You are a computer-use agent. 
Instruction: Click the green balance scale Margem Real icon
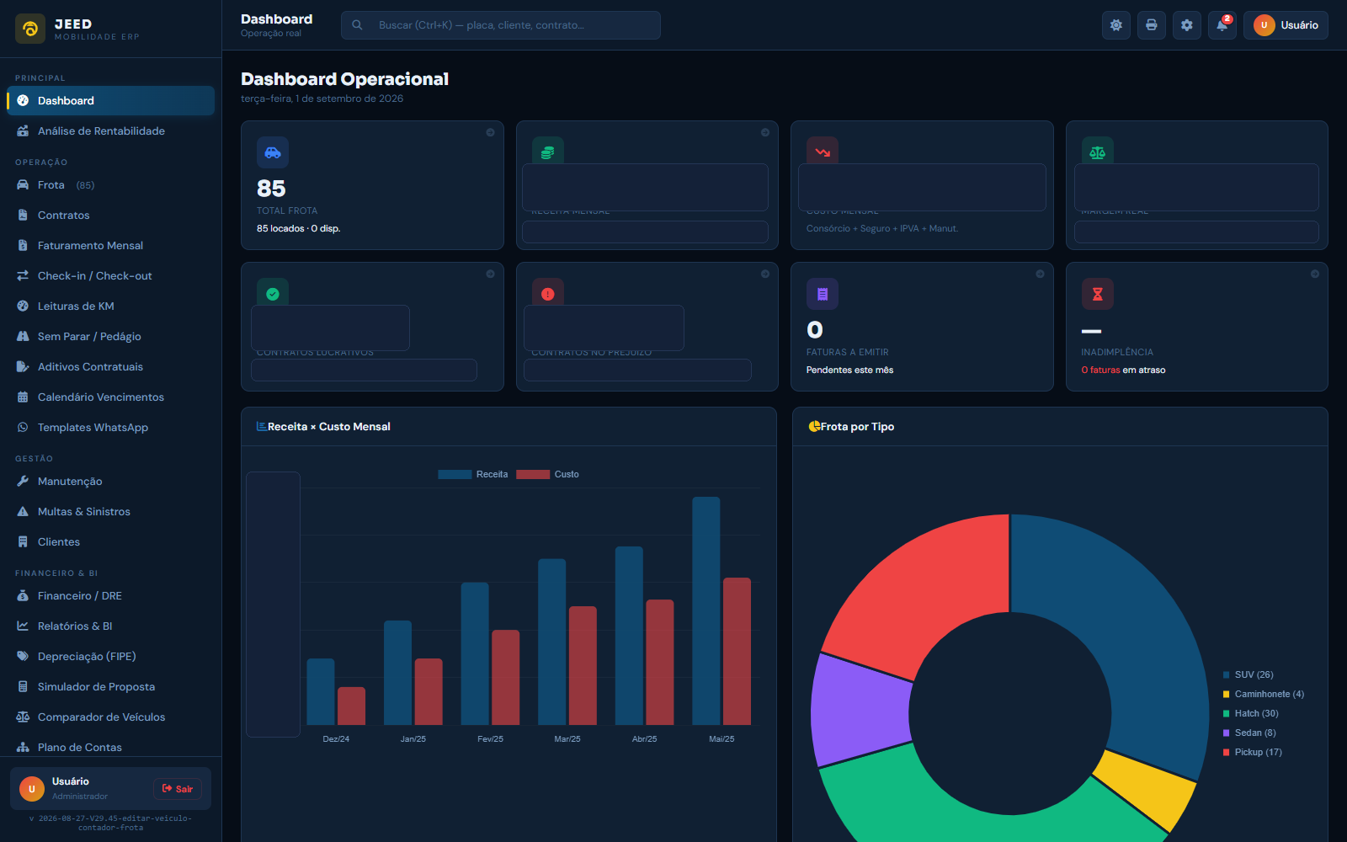coord(1098,151)
